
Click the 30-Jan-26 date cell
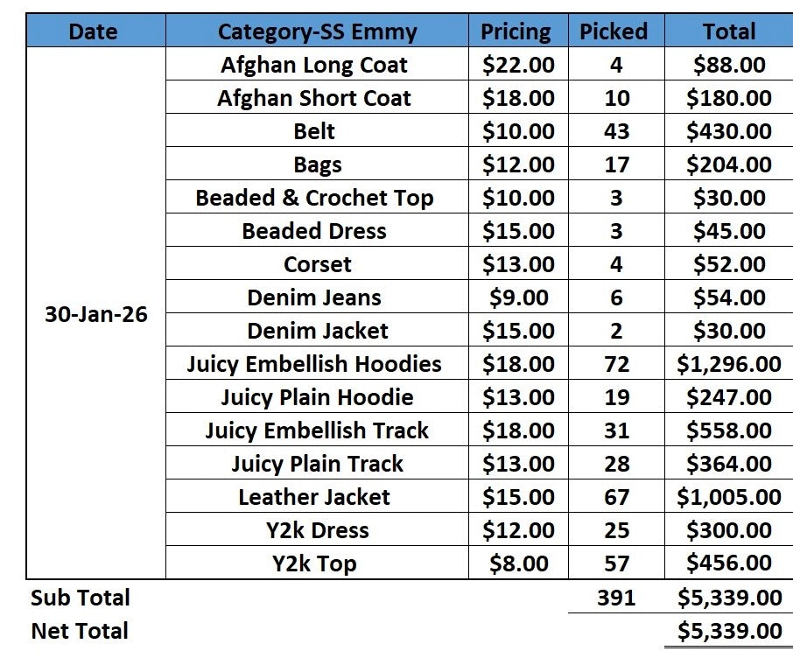(96, 313)
